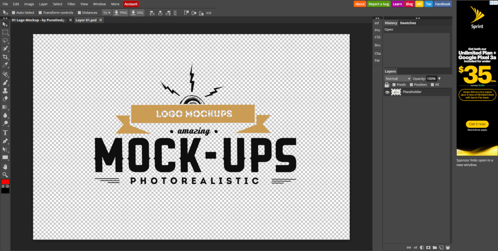Select the Rectangle Select tool

(5, 32)
